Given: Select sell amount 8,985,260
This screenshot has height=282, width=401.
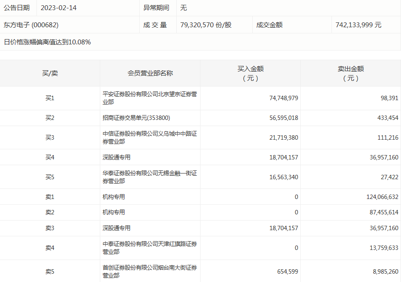Looking at the screenshot, I should click(x=386, y=271).
